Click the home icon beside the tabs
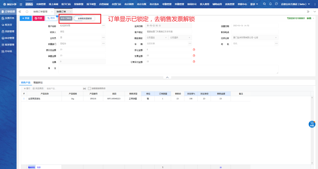Screen dimensions: 318x169 coord(27,12)
